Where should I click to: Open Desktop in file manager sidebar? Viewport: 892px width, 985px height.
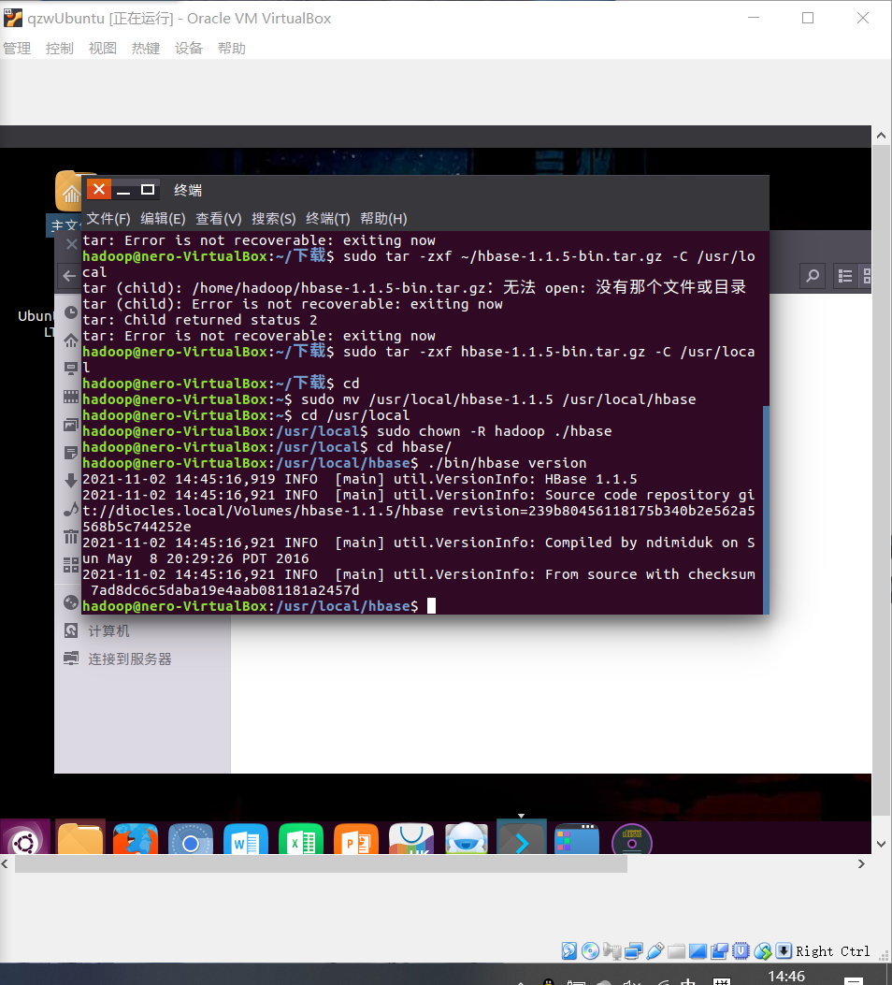71,369
